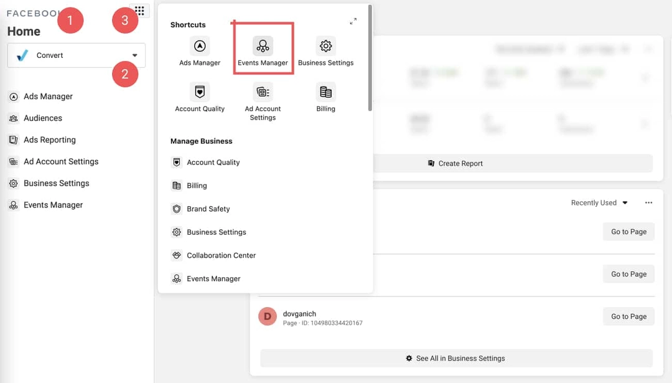Image resolution: width=672 pixels, height=383 pixels.
Task: Click the Ads Manager shortcut icon
Action: click(x=200, y=46)
